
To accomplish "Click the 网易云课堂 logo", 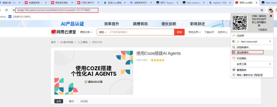I will coord(64,32).
